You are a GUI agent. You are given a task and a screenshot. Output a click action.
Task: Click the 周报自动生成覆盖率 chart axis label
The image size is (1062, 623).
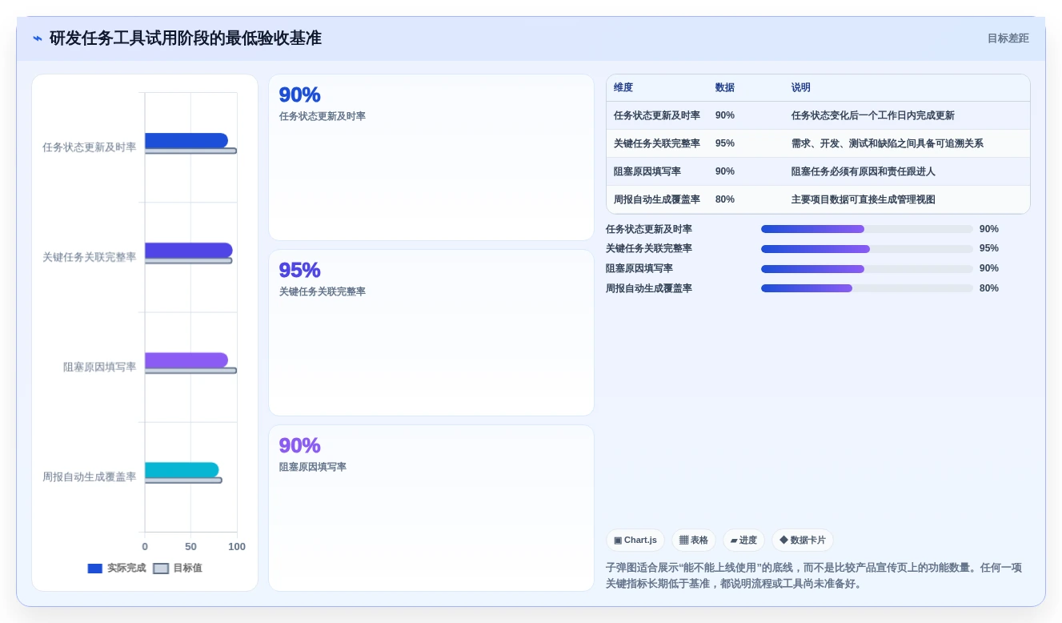(90, 476)
